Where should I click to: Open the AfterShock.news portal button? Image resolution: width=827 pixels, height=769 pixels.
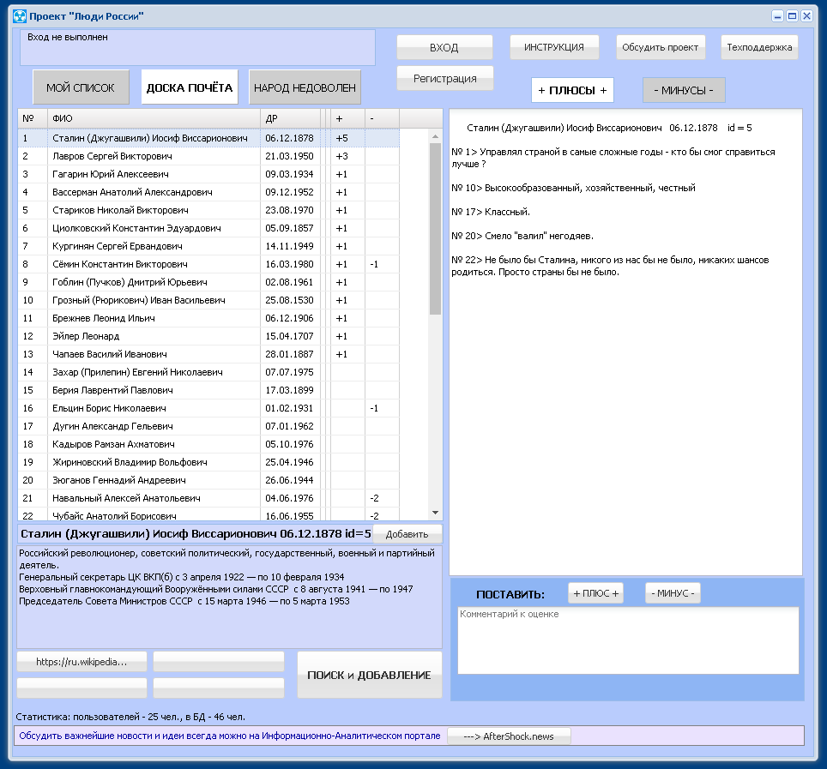click(509, 736)
